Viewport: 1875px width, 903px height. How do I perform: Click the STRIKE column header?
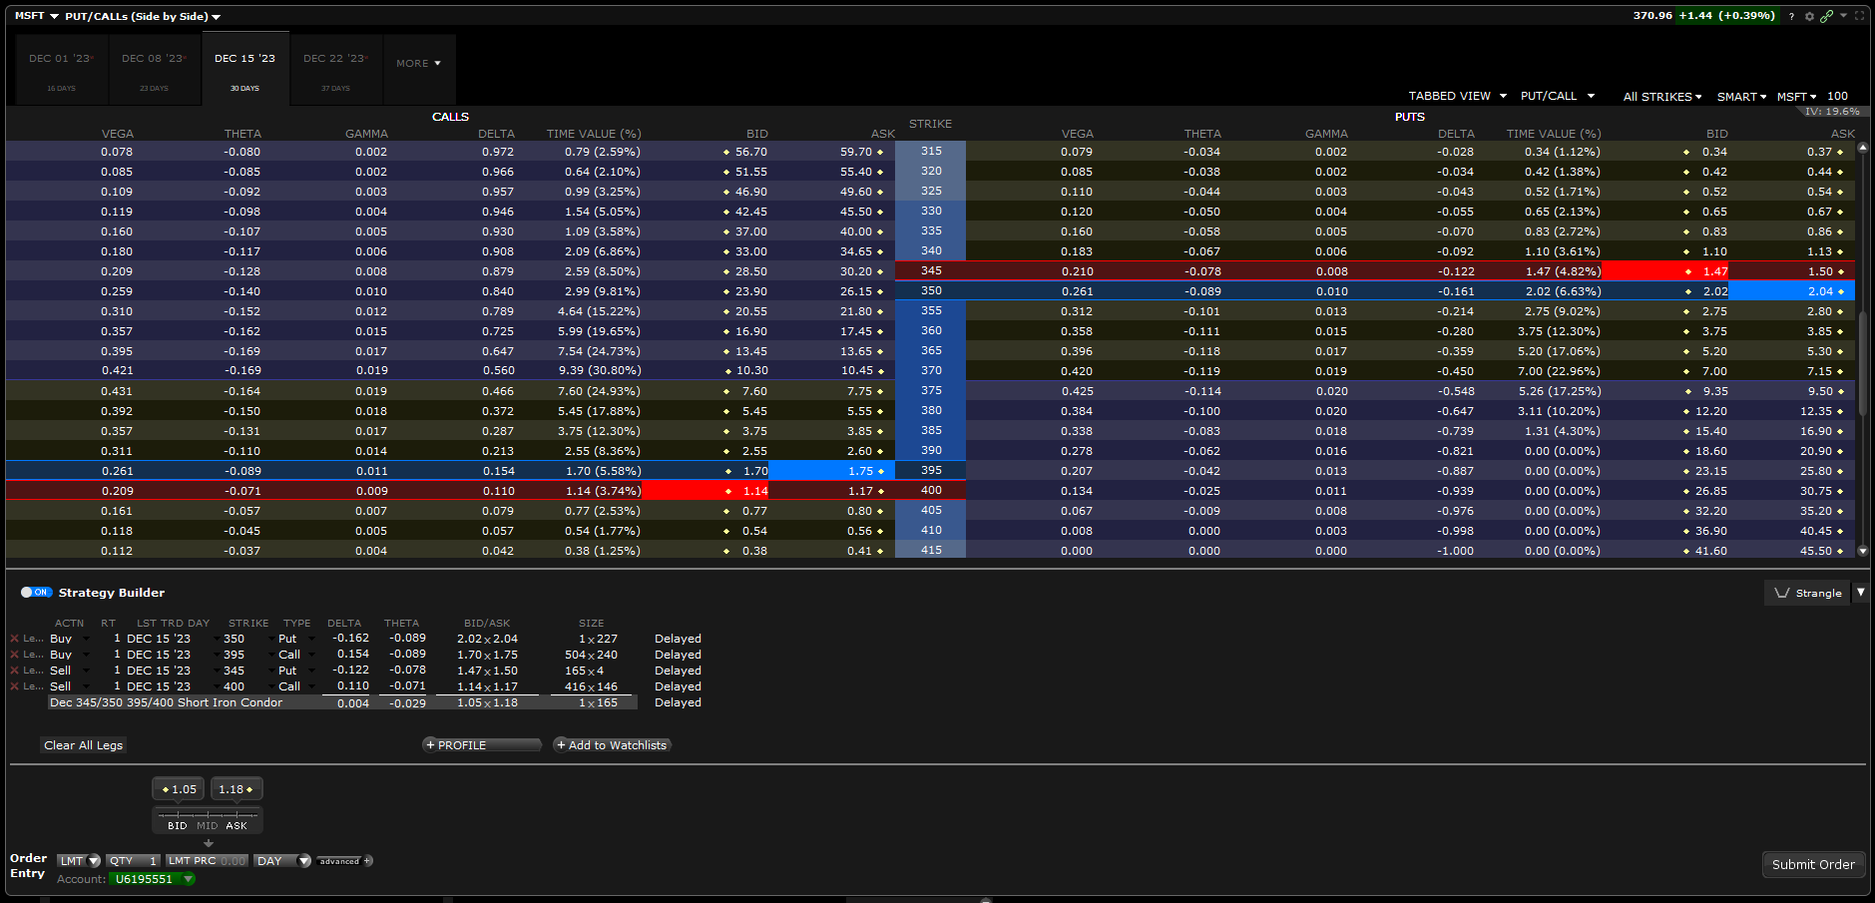930,124
